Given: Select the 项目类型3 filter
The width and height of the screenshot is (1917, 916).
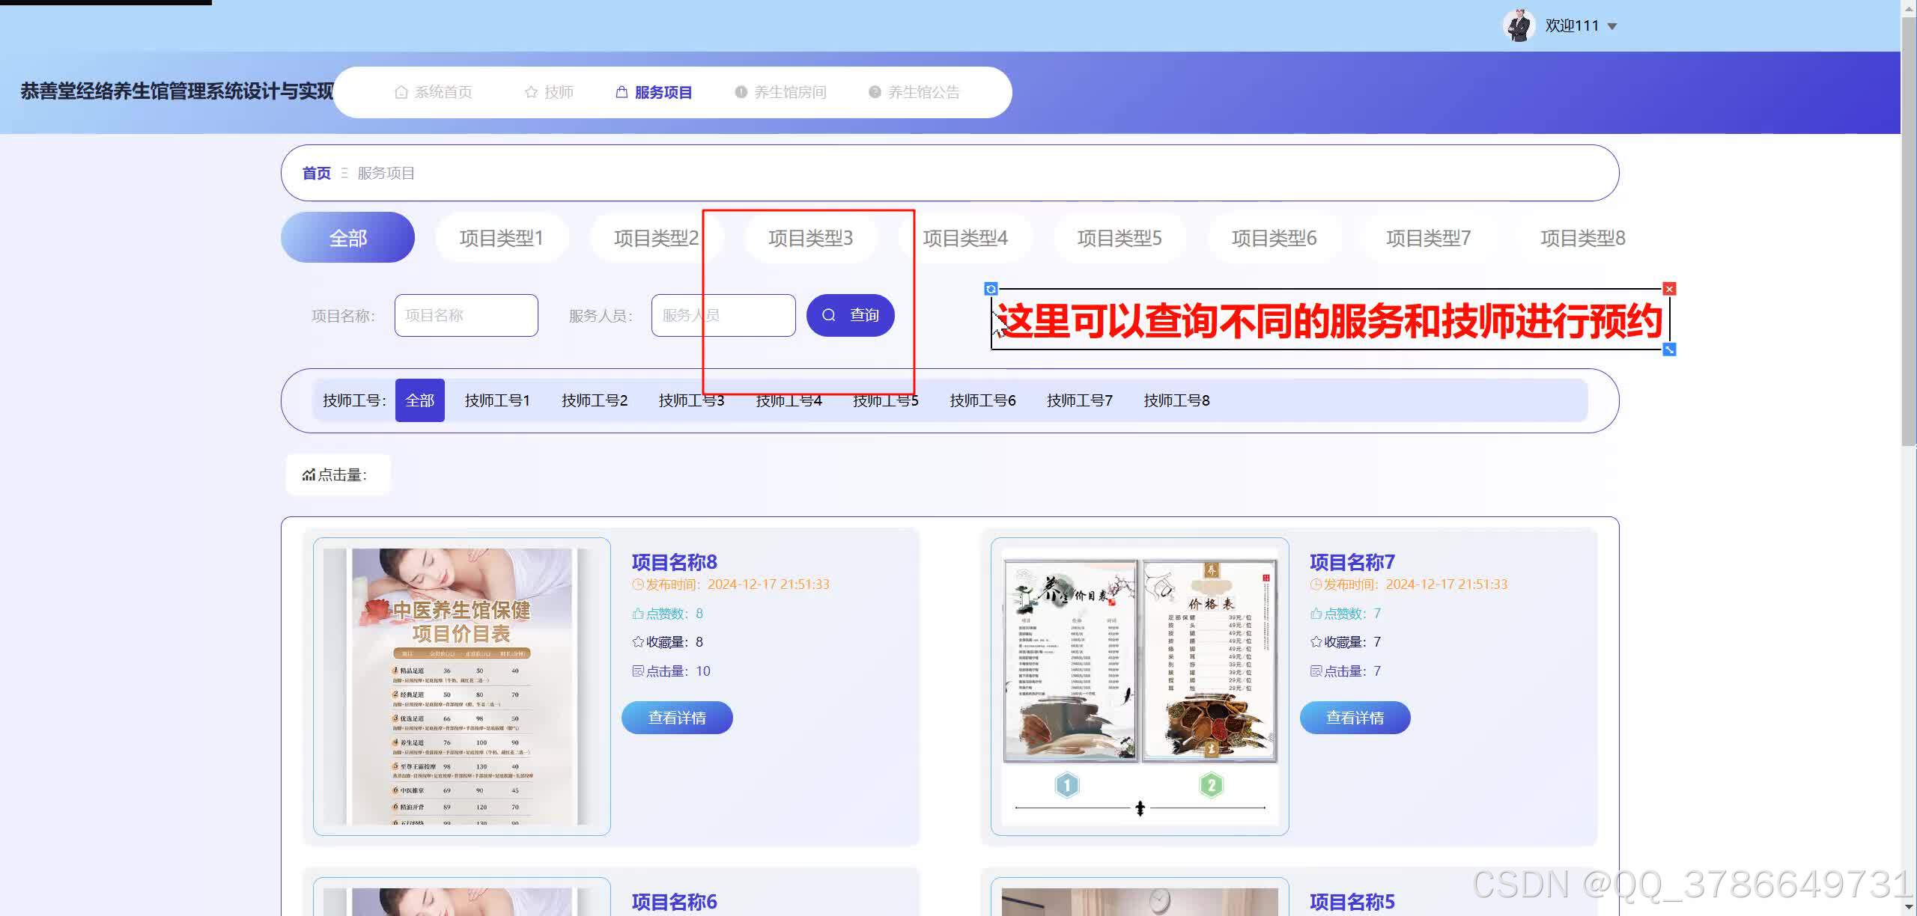Looking at the screenshot, I should [x=810, y=237].
